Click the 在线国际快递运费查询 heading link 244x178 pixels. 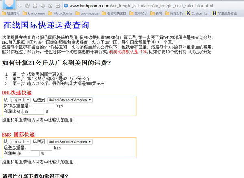tap(46, 25)
